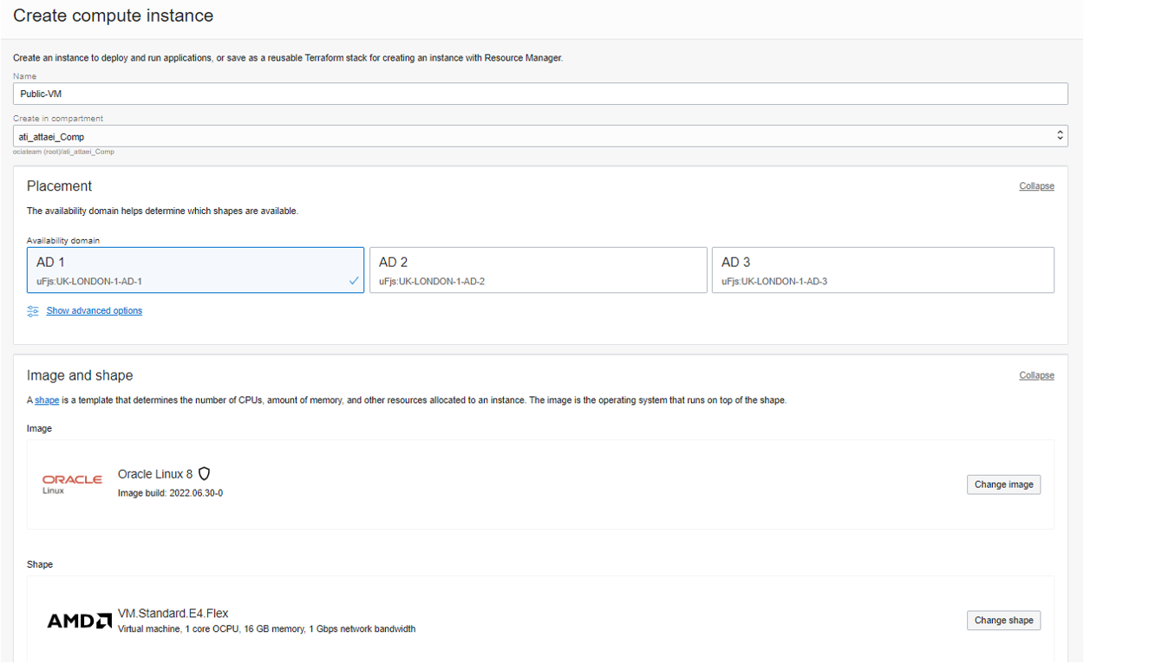
Task: Select availability domain AD 3
Action: 882,270
